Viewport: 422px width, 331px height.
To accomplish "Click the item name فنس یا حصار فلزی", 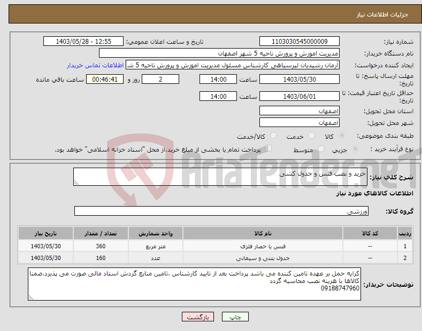I will click(x=263, y=246).
